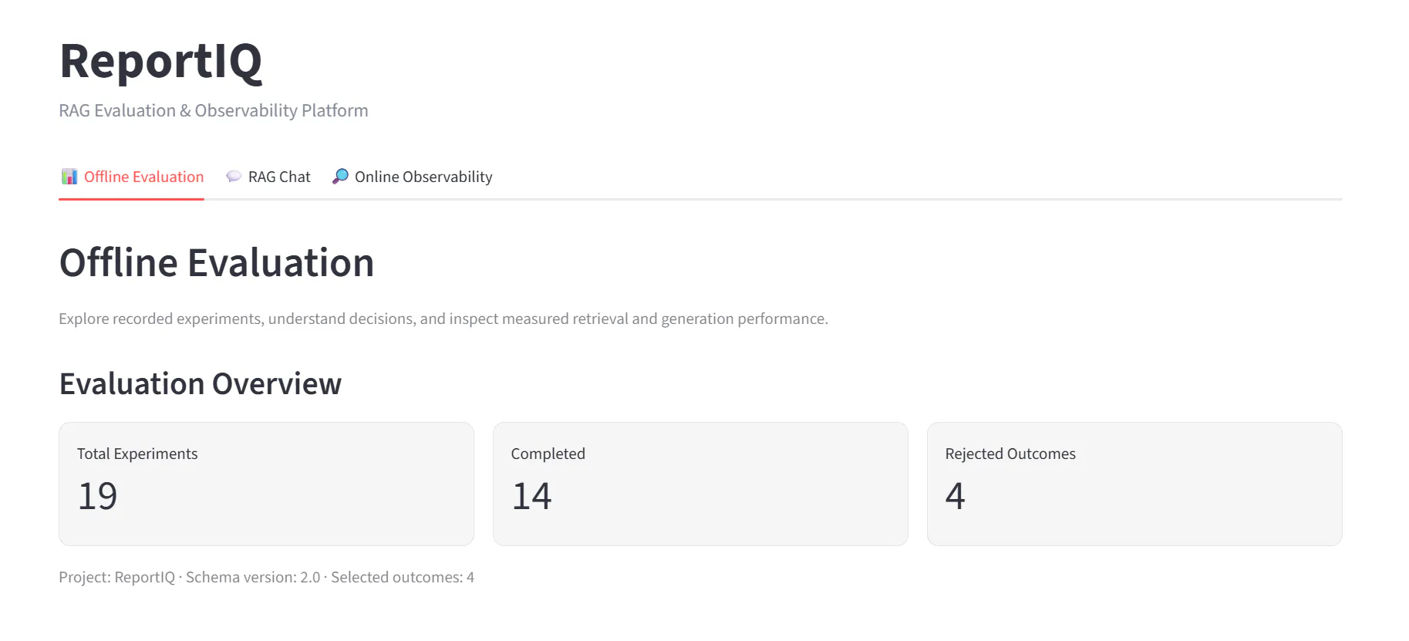
Task: Click the speech bubble icon beside RAG Chat
Action: click(x=234, y=177)
